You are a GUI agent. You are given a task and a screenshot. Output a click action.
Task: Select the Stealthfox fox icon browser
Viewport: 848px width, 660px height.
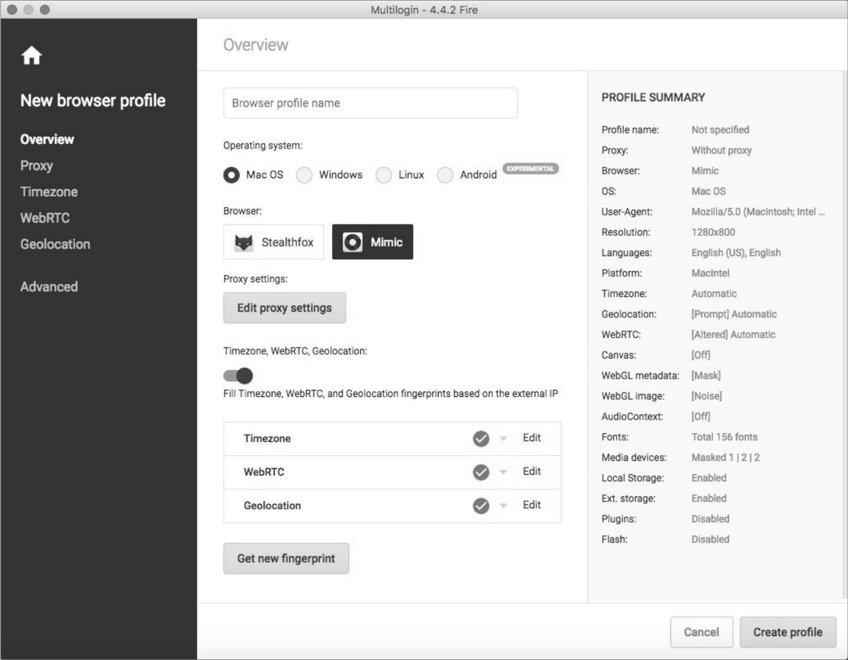point(244,242)
